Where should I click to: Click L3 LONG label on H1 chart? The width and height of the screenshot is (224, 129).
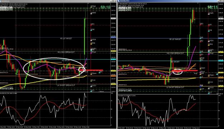coord(66,77)
